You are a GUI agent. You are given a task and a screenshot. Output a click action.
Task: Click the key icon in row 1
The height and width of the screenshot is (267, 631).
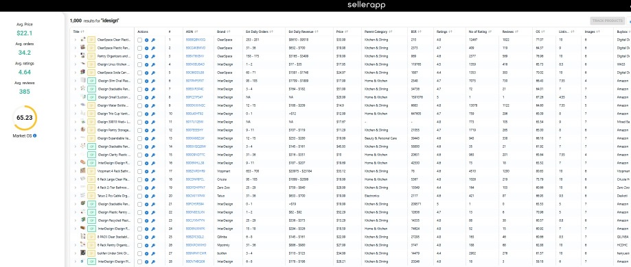pyautogui.click(x=153, y=40)
